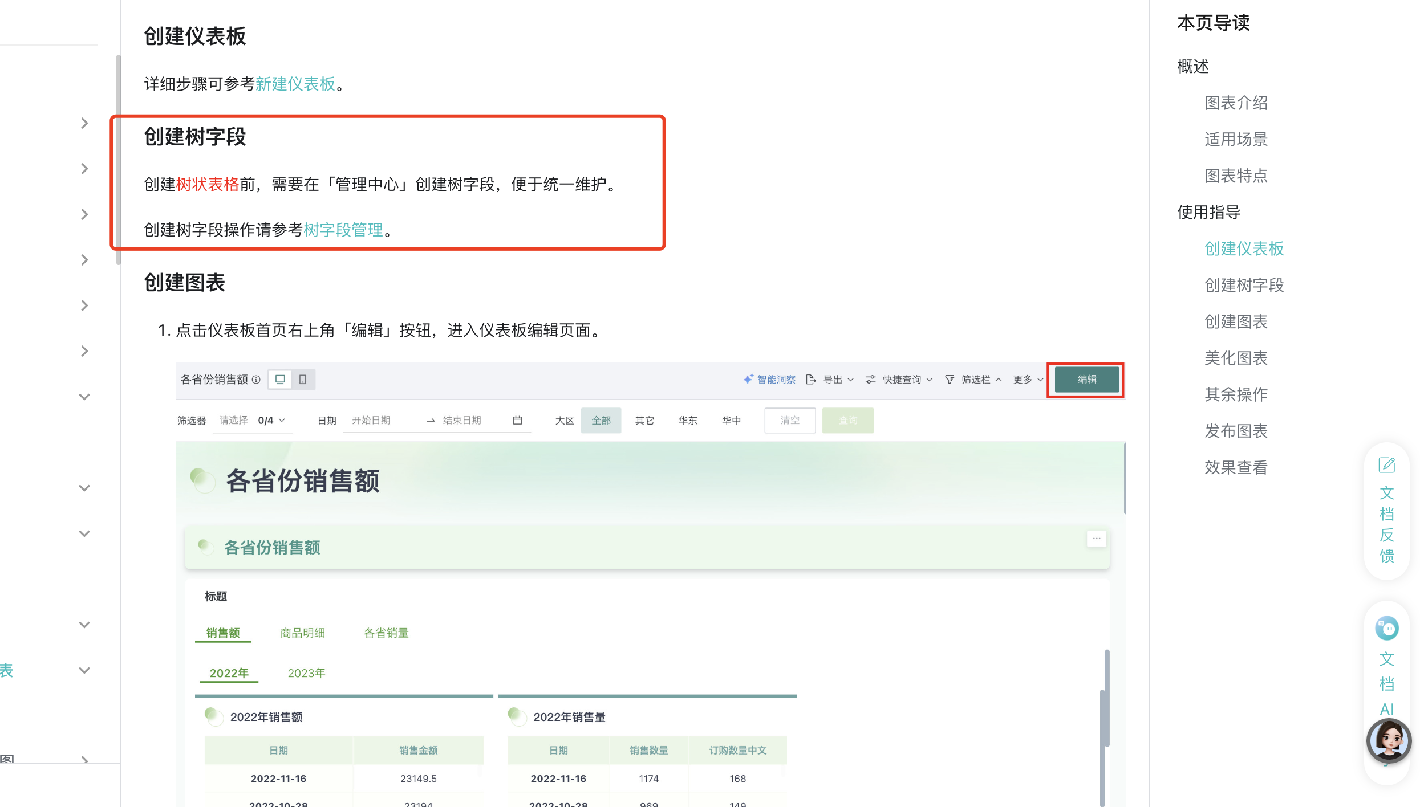Open the 筛选器 0/4 dropdown
Image resolution: width=1420 pixels, height=807 pixels.
(268, 420)
